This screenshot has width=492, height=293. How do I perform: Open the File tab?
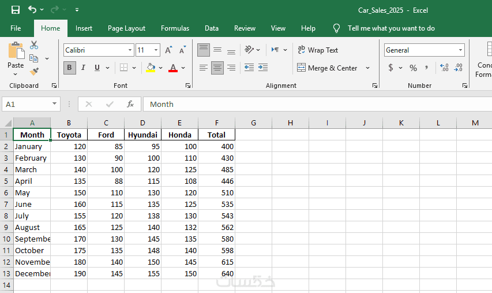(x=16, y=28)
